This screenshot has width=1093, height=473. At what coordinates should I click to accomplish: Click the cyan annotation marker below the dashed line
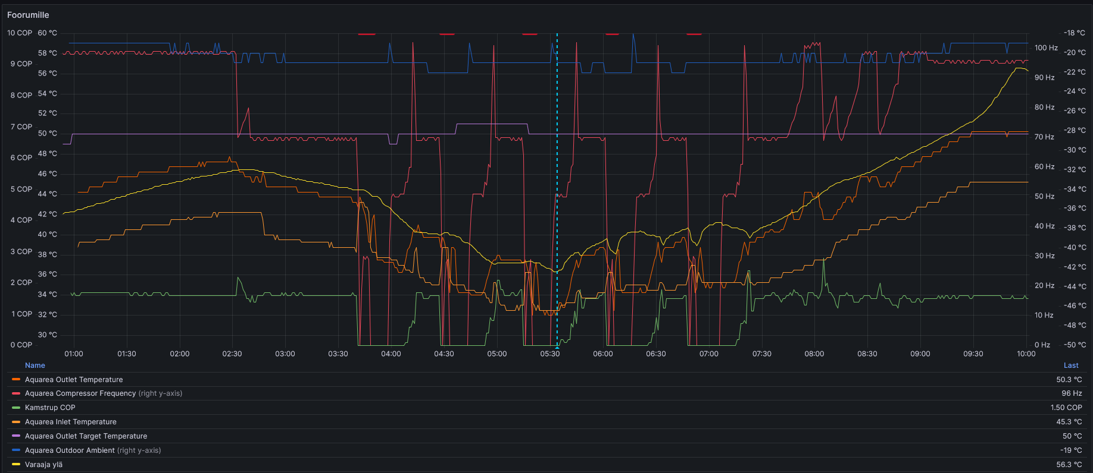click(x=557, y=347)
